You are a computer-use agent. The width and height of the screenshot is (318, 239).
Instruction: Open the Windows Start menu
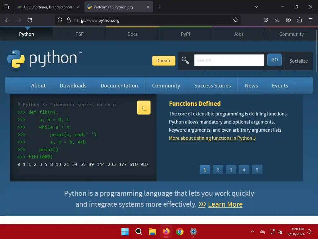tap(125, 232)
